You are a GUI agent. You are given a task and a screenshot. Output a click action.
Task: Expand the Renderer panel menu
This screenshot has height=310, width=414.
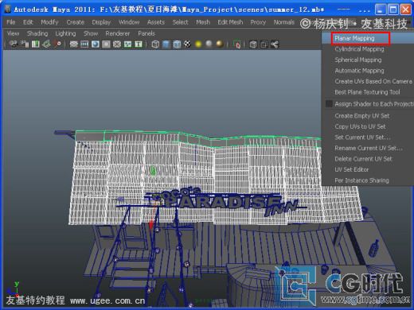(118, 33)
